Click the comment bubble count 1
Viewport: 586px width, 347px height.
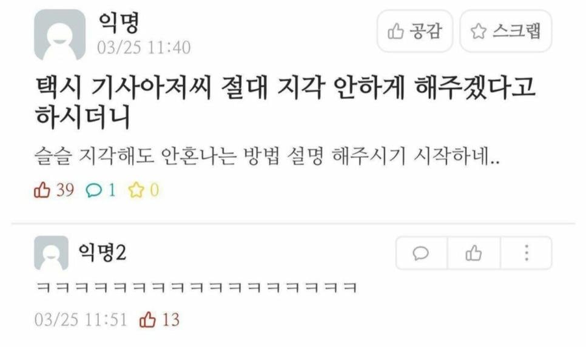pos(101,190)
